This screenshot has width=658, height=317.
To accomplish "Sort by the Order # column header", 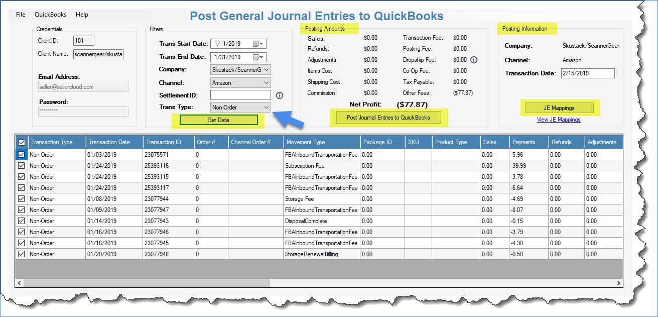I will click(211, 142).
